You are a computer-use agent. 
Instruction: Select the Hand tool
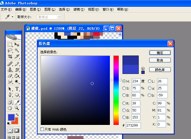tap(10, 108)
